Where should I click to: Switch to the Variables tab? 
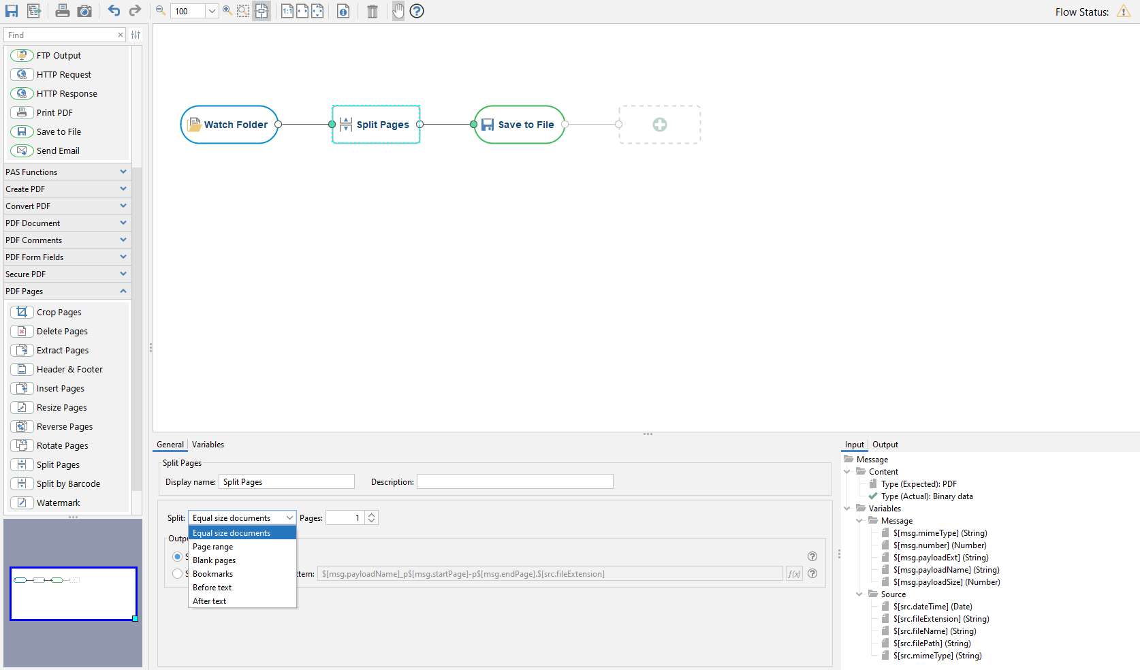[x=208, y=445]
